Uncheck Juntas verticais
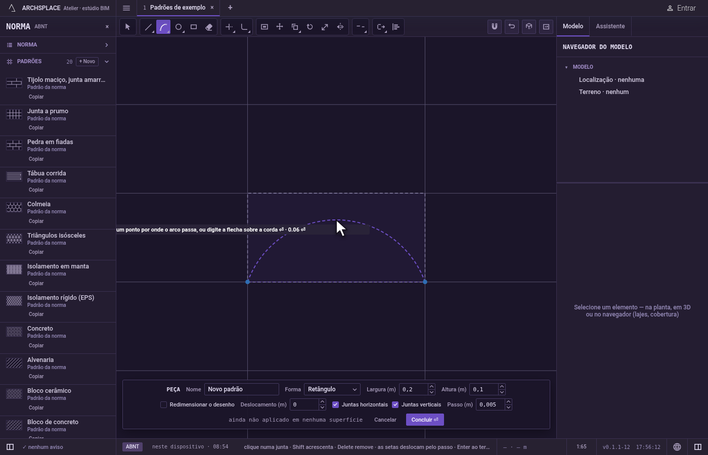Viewport: 708px width, 455px height. (395, 404)
